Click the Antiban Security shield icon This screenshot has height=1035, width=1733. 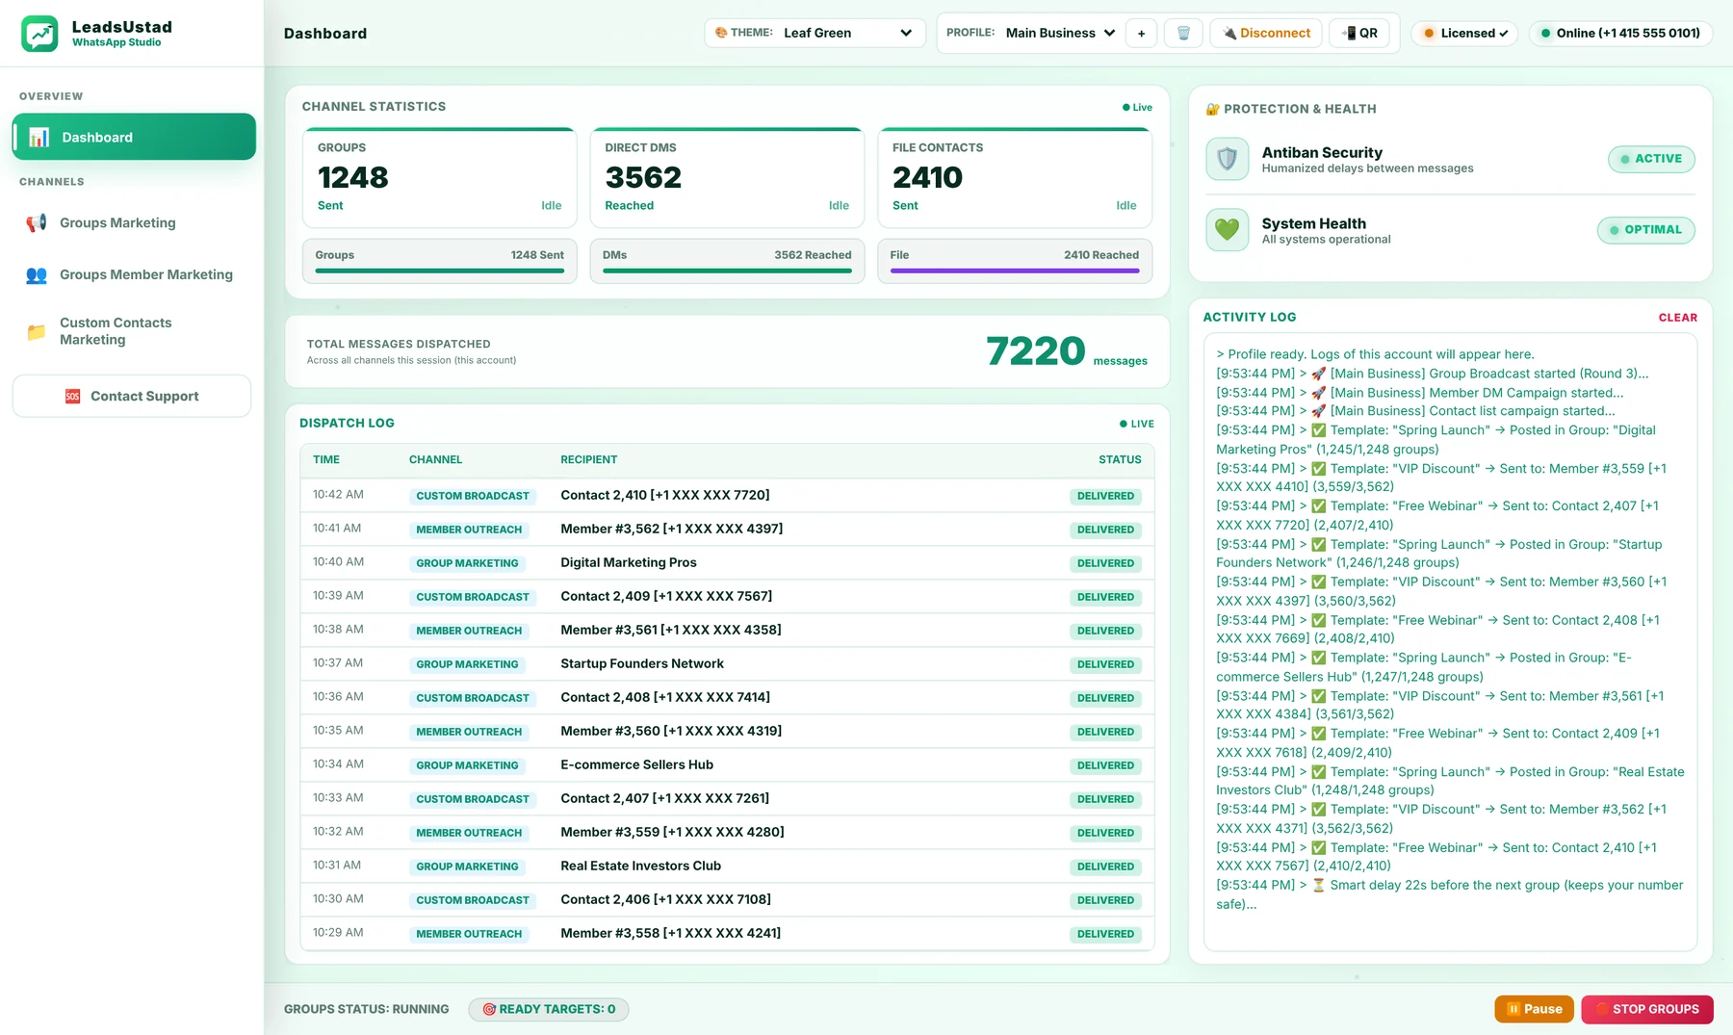(1227, 159)
